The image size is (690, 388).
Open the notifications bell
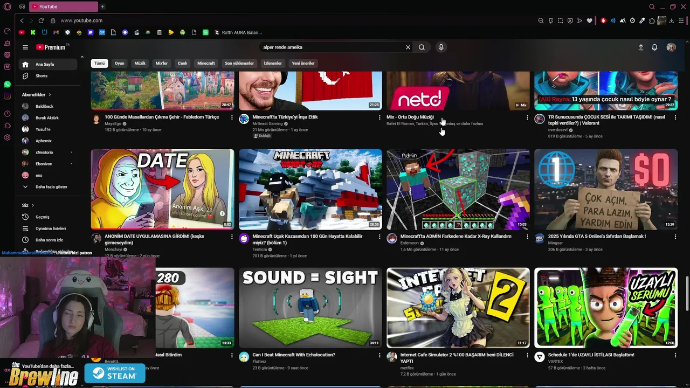(x=654, y=47)
